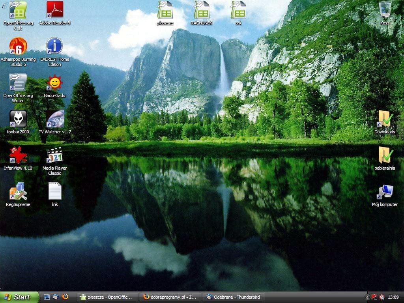Screen dimensions: 404x303
Task: Click the Media Player Classic icon
Action: [x=54, y=155]
